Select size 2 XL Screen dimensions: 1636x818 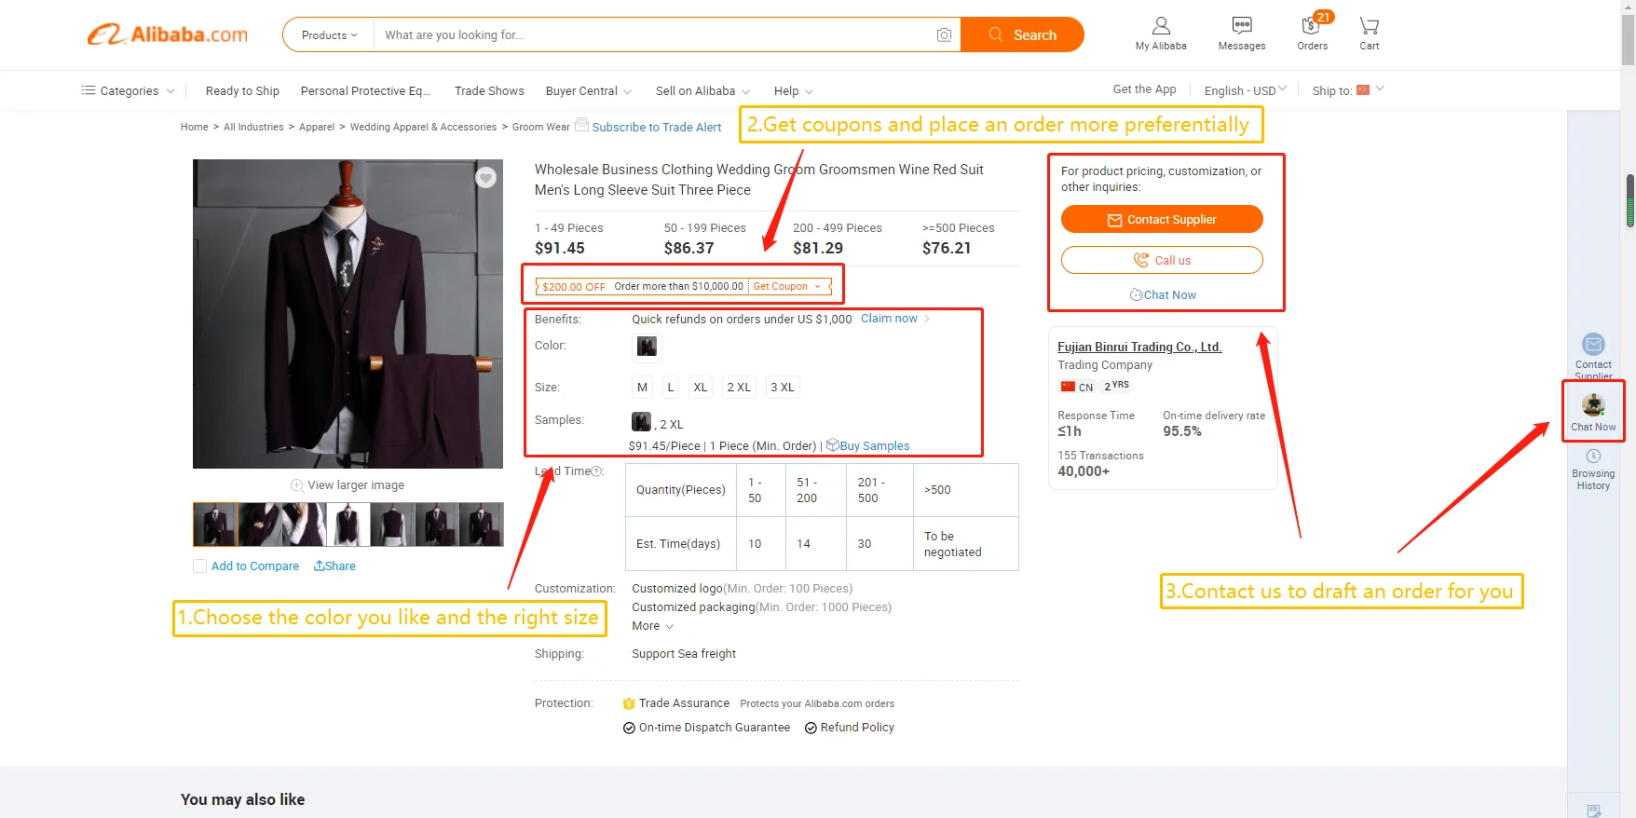point(739,388)
